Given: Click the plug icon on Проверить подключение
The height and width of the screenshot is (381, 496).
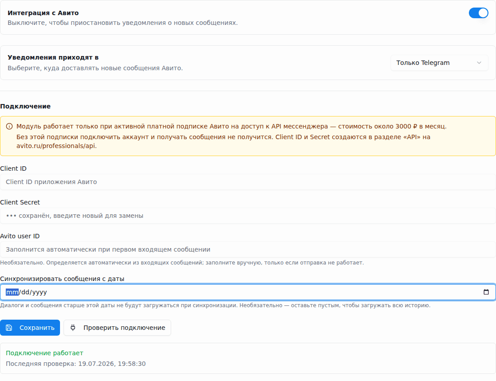Looking at the screenshot, I should point(73,328).
